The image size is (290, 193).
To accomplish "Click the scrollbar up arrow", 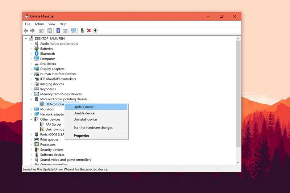I will 238,38.
